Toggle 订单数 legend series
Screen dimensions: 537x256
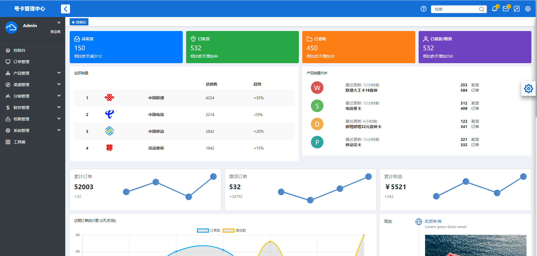tap(208, 231)
